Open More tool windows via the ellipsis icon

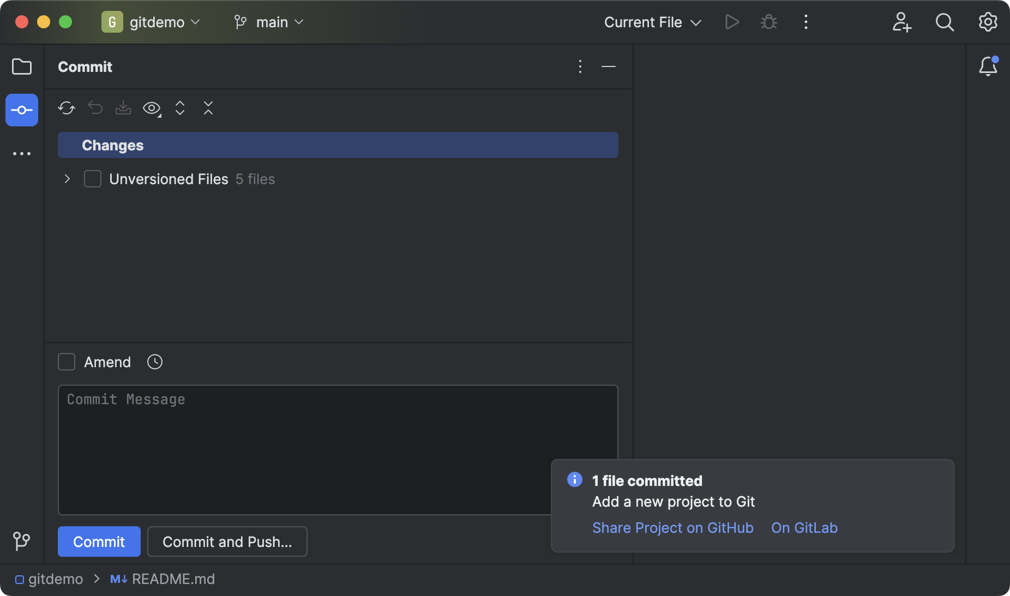pyautogui.click(x=21, y=153)
